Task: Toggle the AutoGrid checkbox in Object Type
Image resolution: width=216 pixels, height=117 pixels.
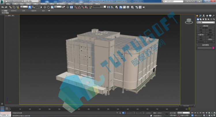Action: coord(201,28)
